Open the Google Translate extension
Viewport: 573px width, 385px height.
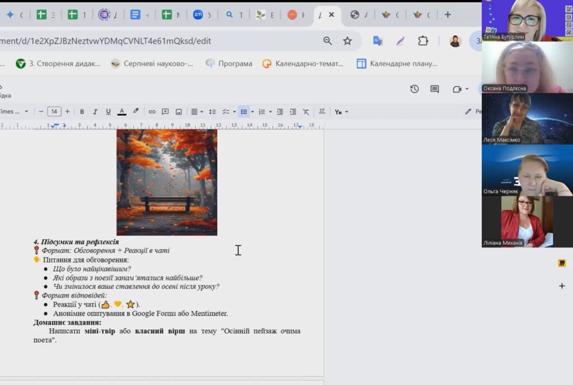378,41
